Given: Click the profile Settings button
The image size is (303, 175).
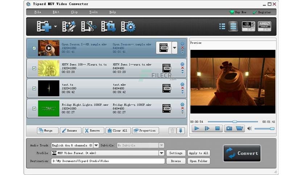Looking at the screenshot, I should [x=176, y=153].
